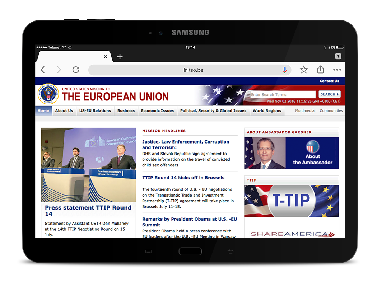
Task: Open the three-dot browser menu
Action: coord(337,70)
